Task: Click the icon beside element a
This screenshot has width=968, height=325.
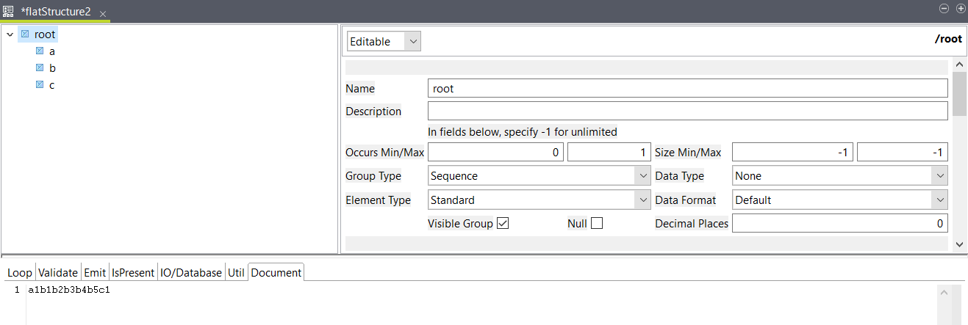Action: pyautogui.click(x=40, y=51)
